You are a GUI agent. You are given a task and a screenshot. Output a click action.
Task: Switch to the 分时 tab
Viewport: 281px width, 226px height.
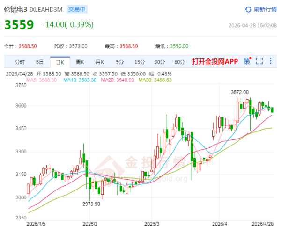pyautogui.click(x=20, y=62)
